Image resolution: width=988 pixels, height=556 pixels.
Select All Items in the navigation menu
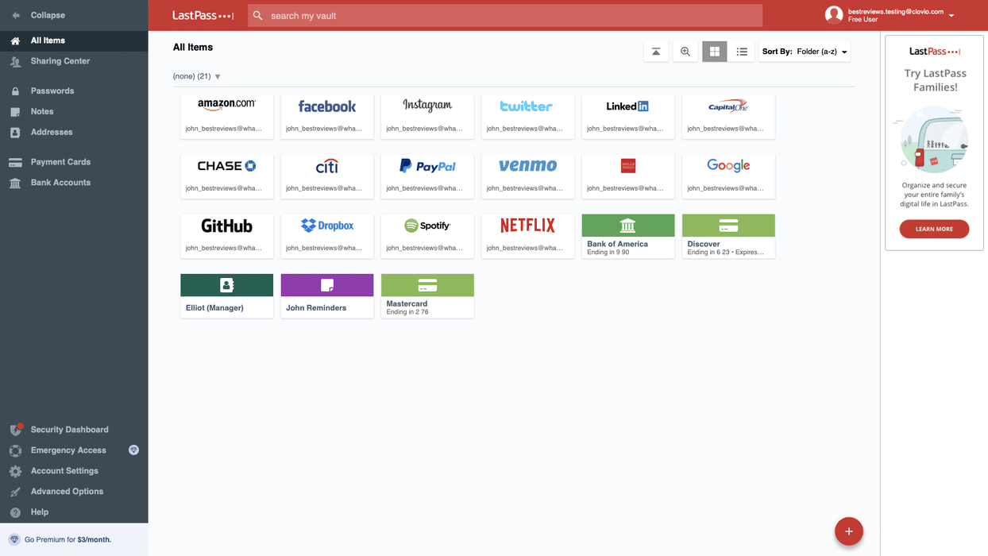[46, 40]
